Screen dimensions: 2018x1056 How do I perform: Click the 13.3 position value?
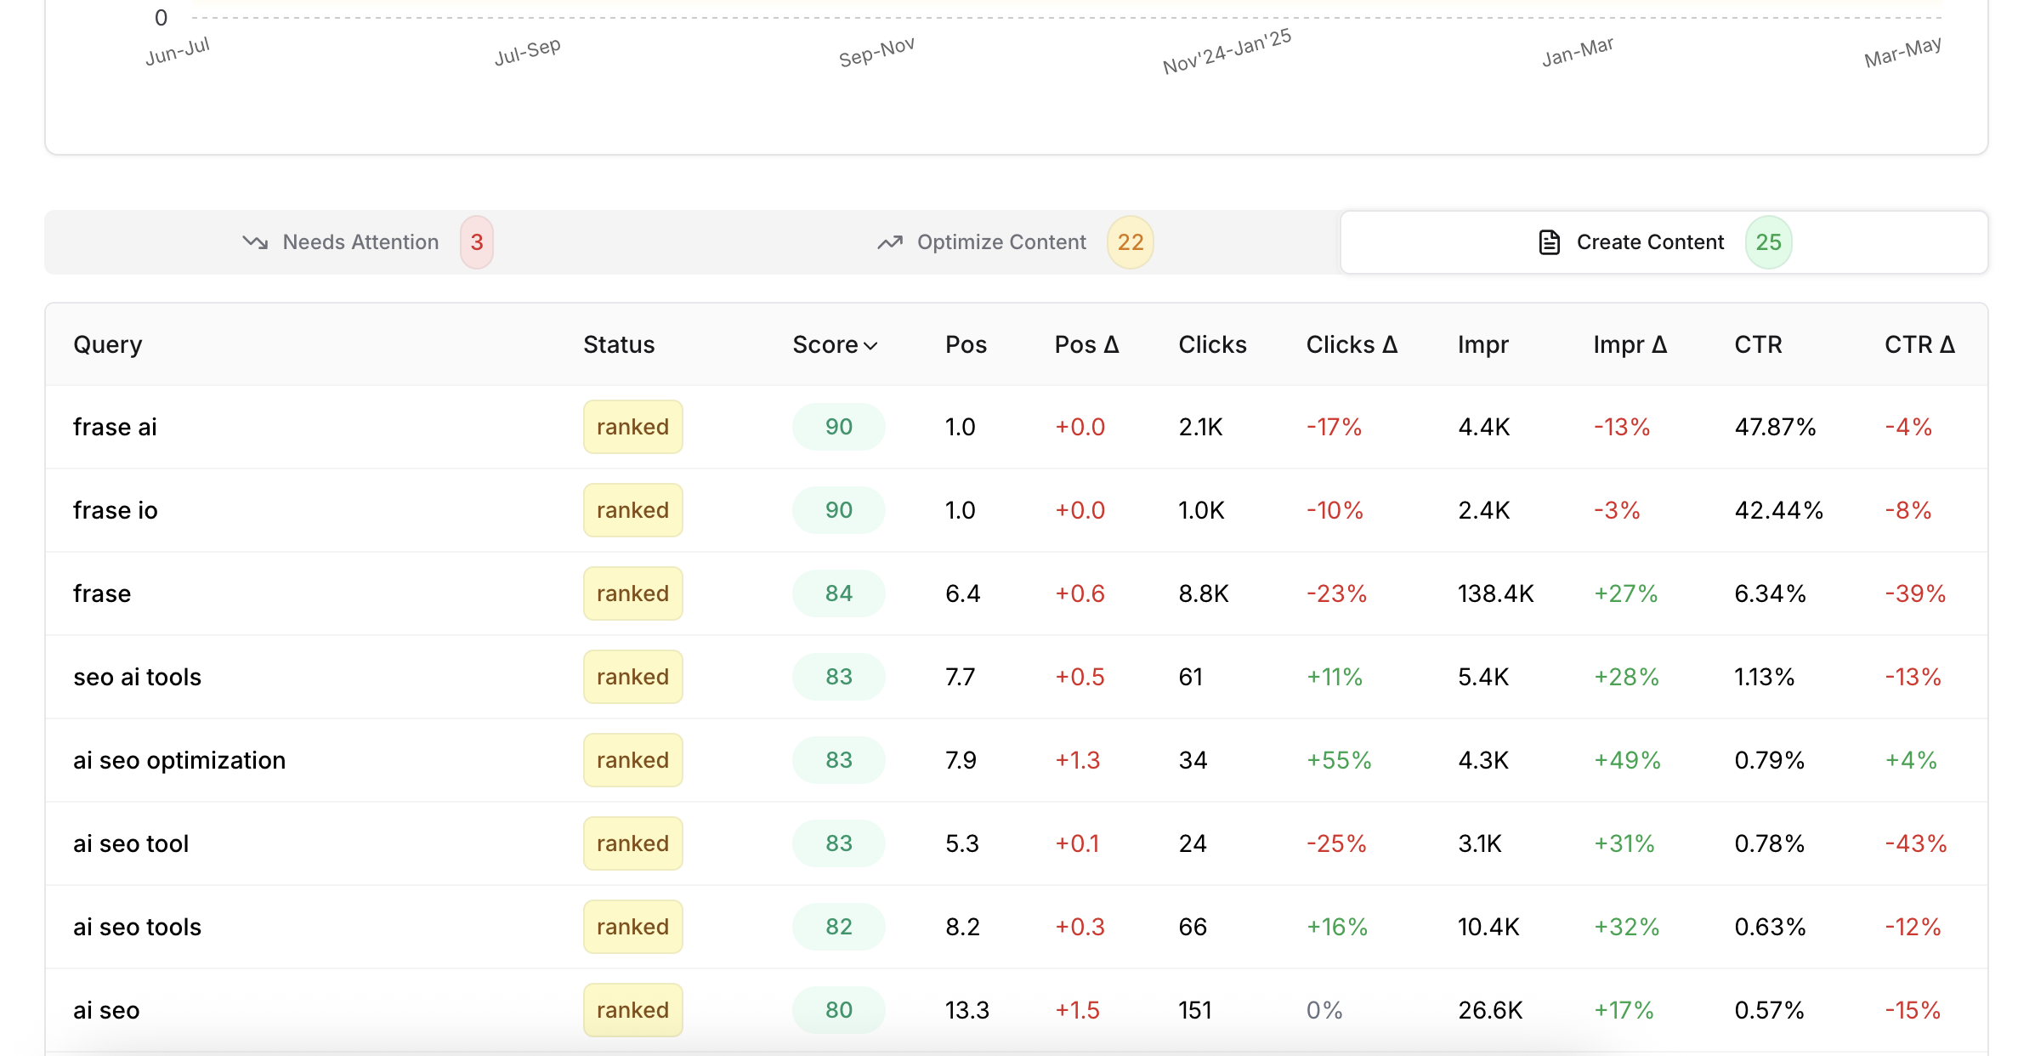(967, 1010)
